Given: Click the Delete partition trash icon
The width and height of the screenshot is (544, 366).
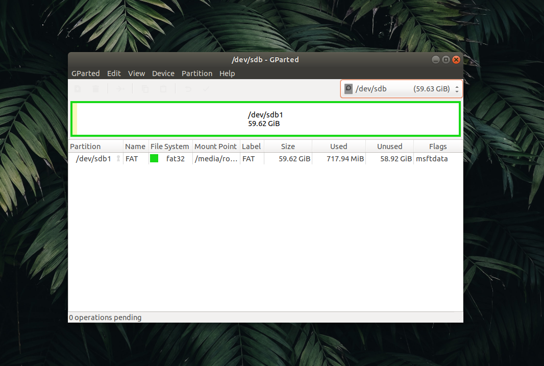Looking at the screenshot, I should pyautogui.click(x=96, y=89).
